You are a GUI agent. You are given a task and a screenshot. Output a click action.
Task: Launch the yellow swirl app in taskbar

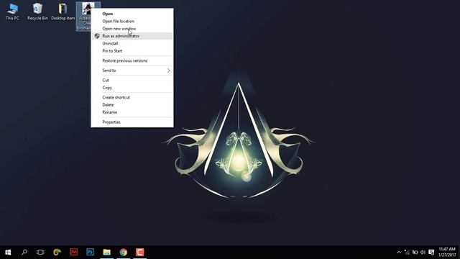tap(57, 253)
